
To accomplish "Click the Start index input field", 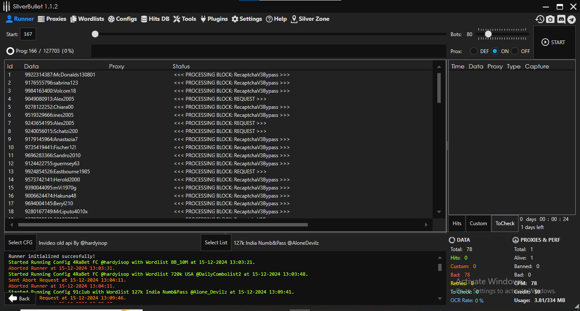I will tap(28, 34).
